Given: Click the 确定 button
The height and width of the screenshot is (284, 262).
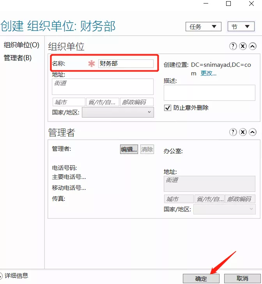Looking at the screenshot, I should [x=201, y=279].
